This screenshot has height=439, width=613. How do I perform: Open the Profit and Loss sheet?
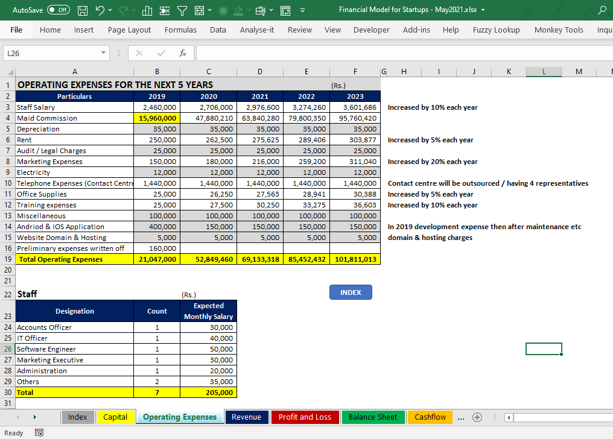tap(305, 417)
